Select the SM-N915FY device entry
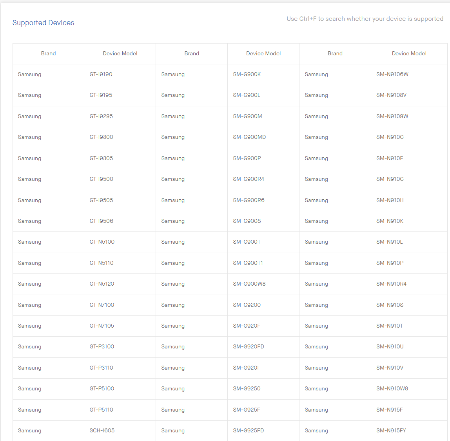 click(x=391, y=430)
